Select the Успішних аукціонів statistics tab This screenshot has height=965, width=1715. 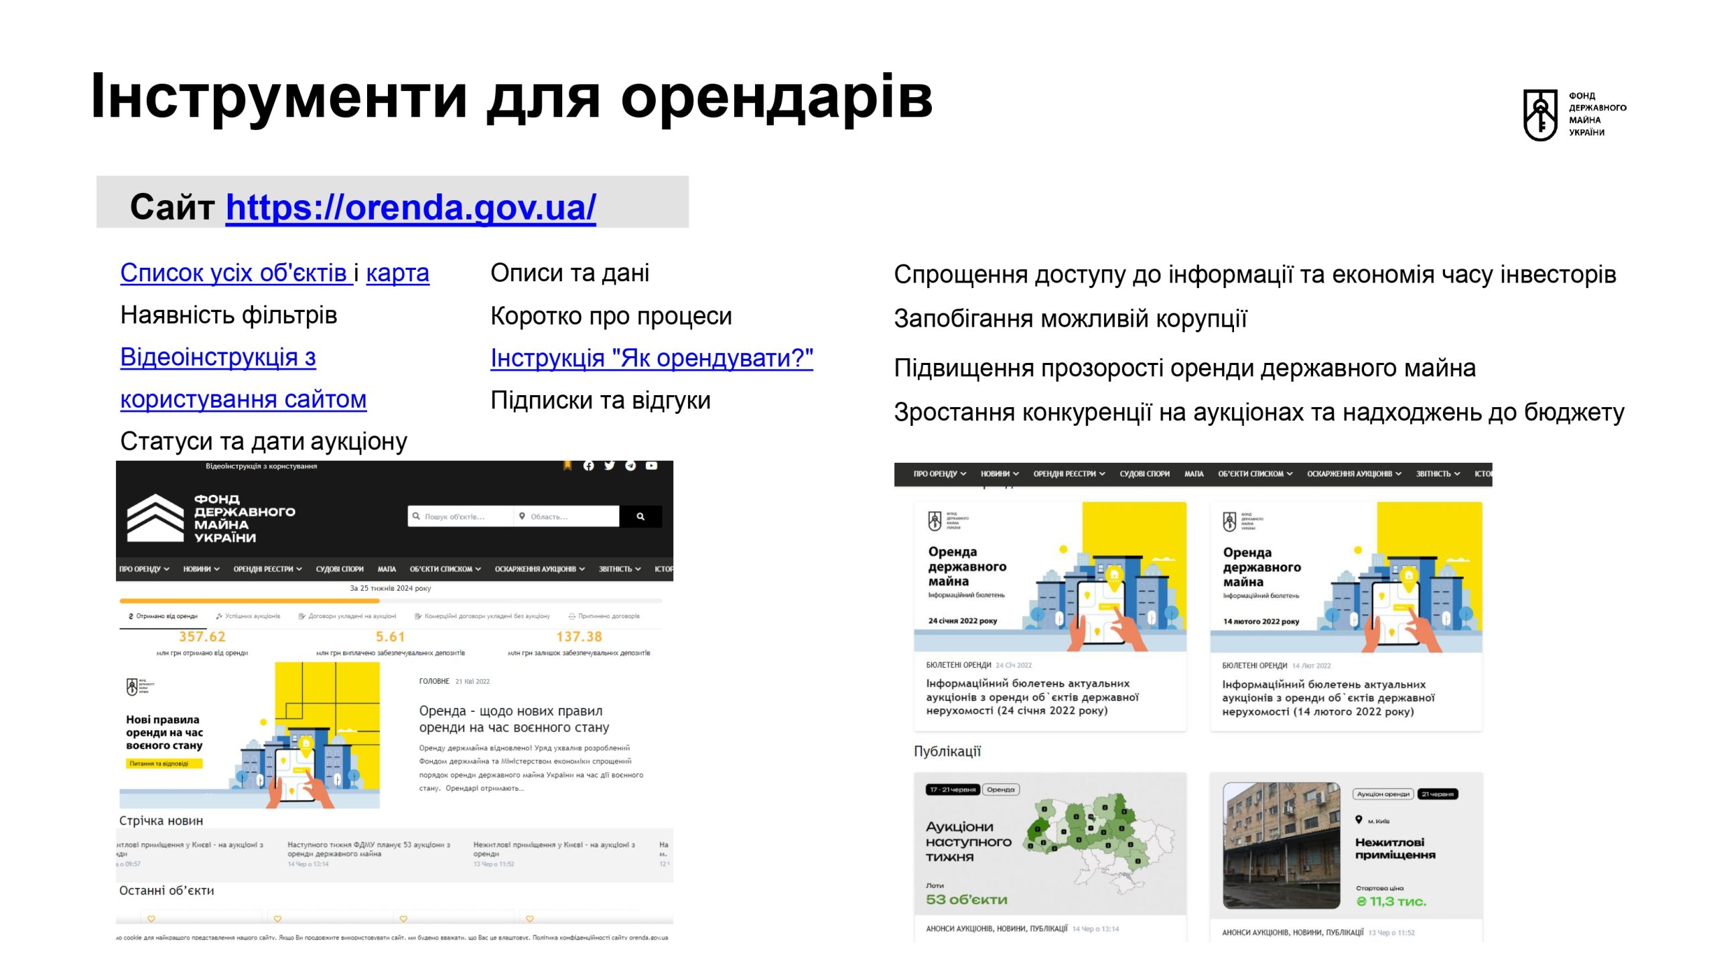tap(248, 616)
